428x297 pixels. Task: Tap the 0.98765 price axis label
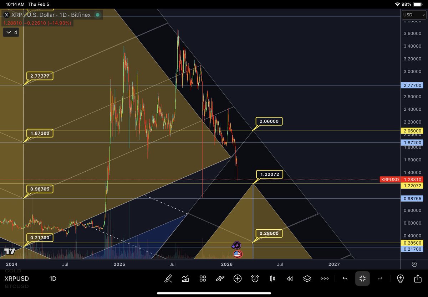(412, 198)
